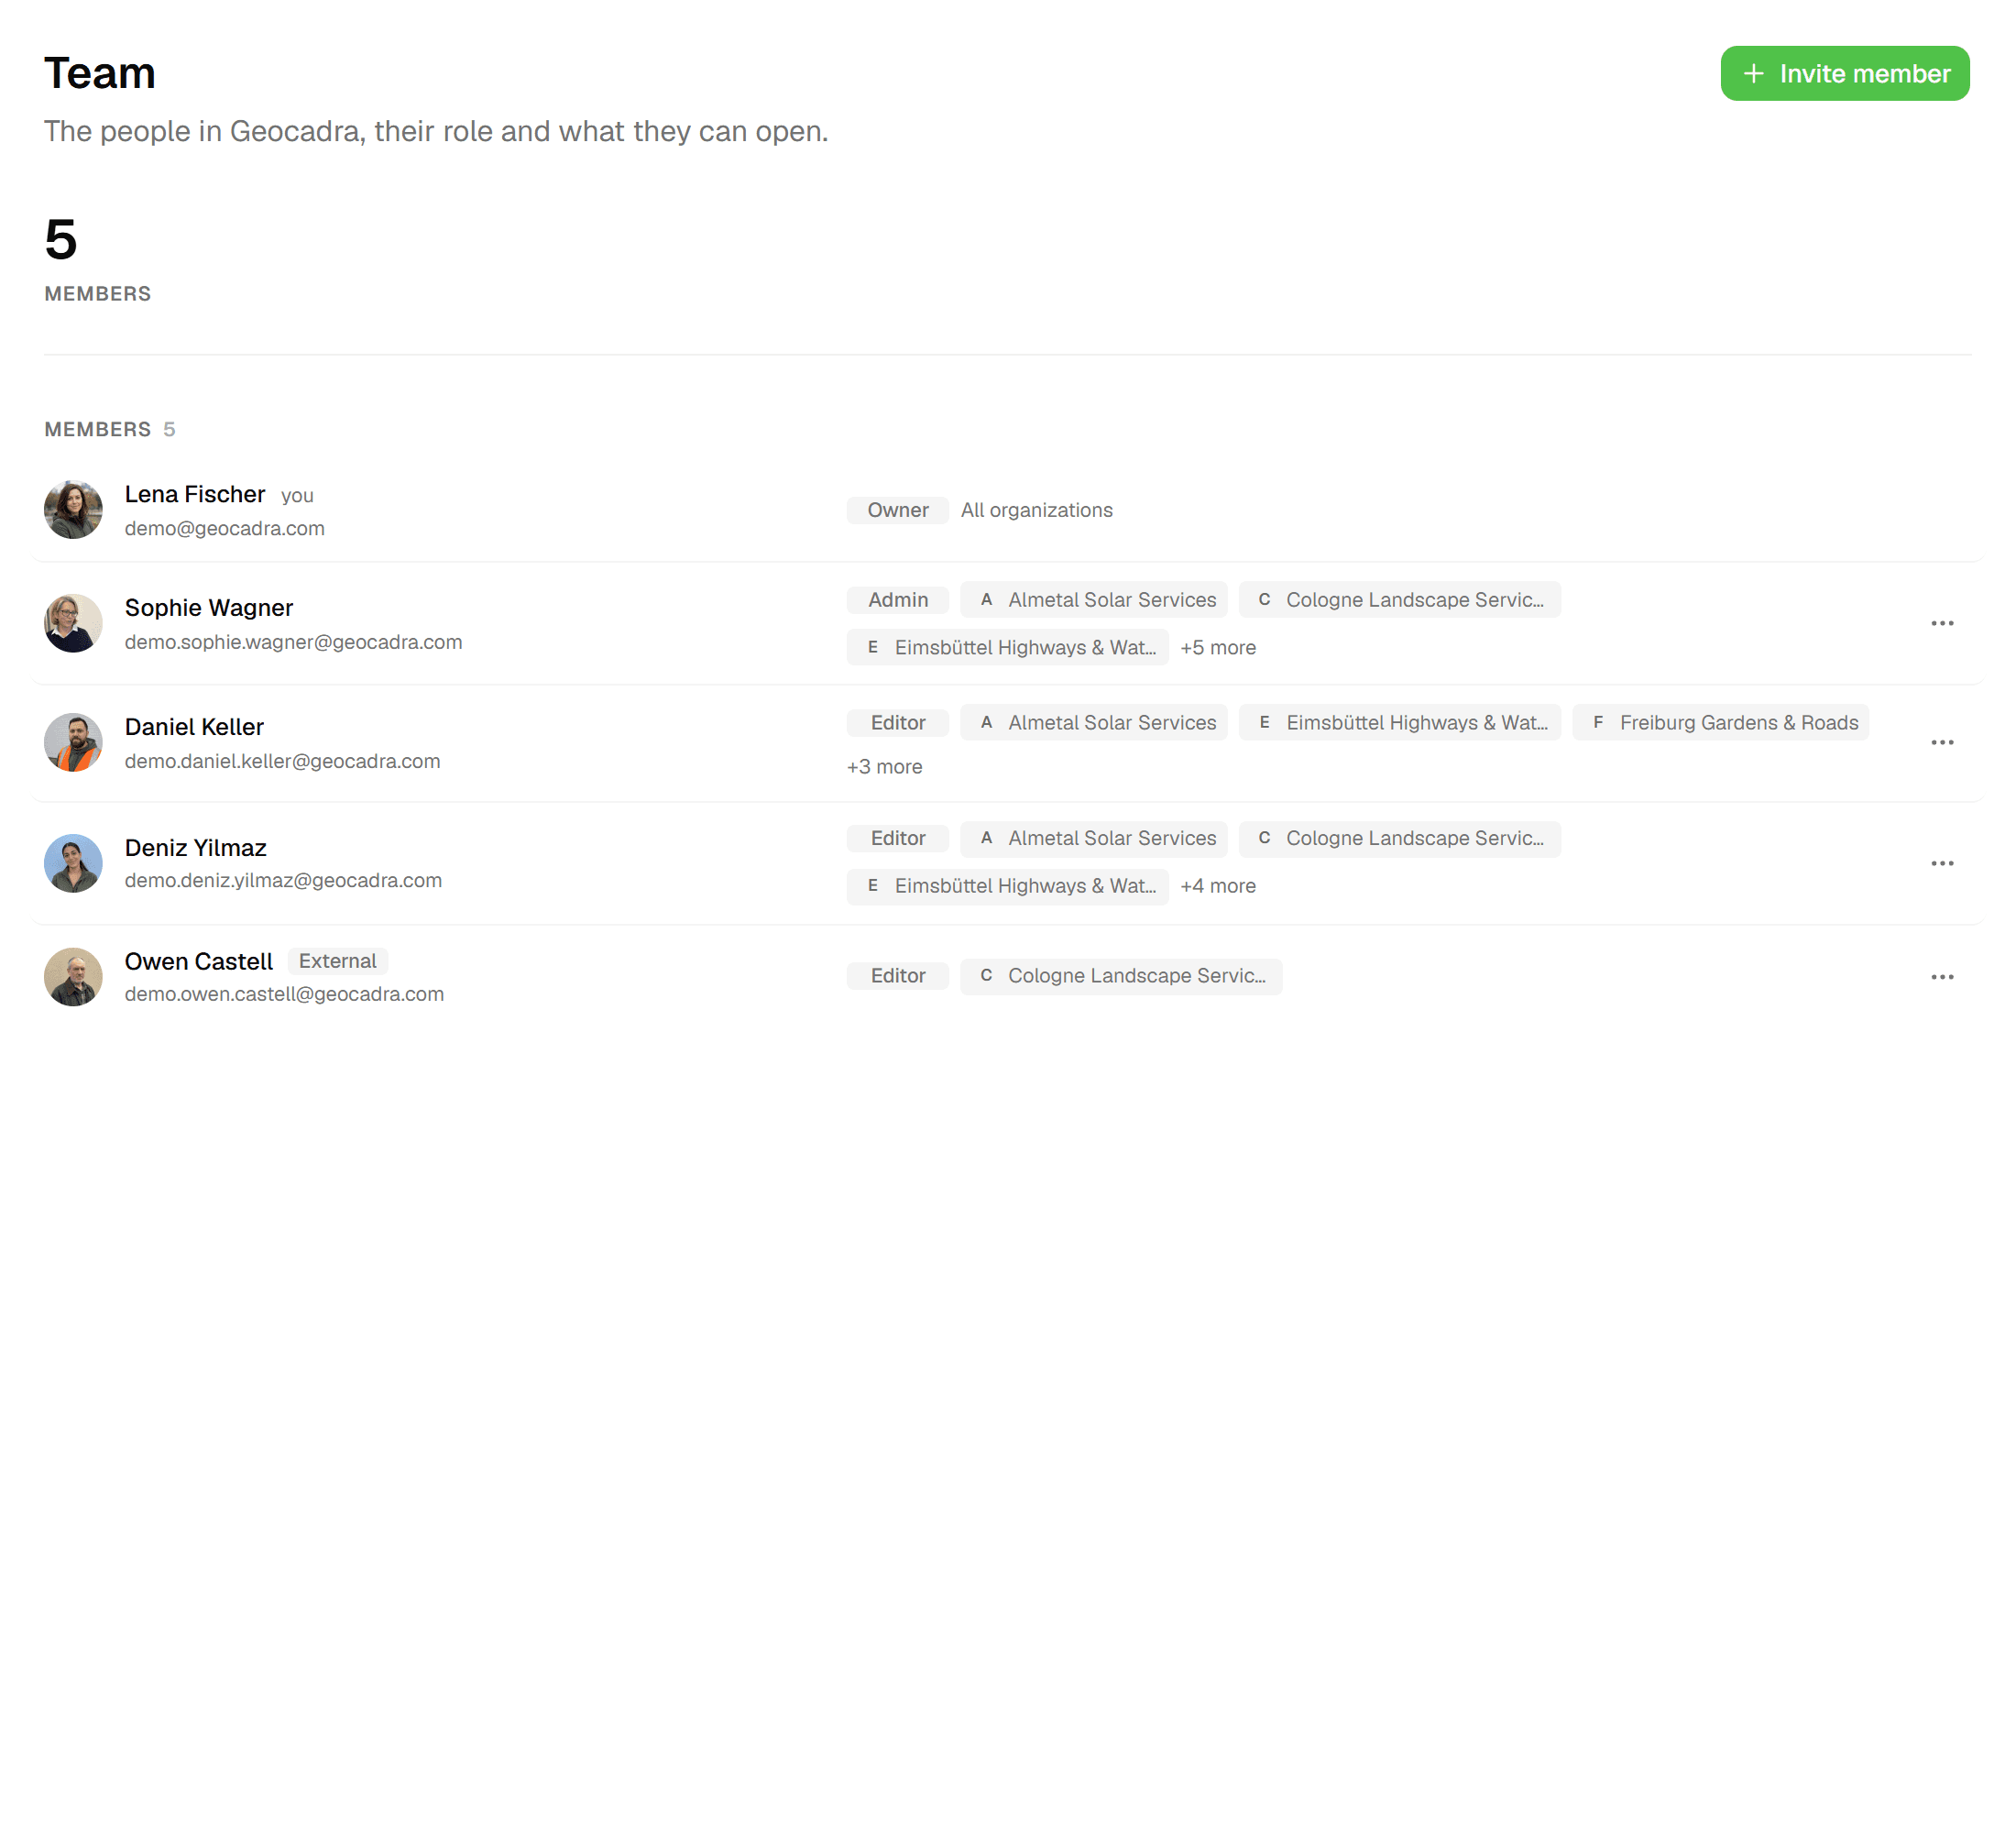Viewport: 2016px width, 1833px height.
Task: Click Lena Fischer's avatar photo
Action: pyautogui.click(x=73, y=509)
